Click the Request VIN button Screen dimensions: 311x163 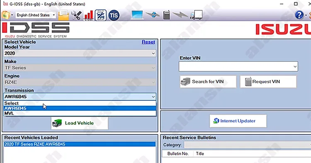pyautogui.click(x=268, y=81)
